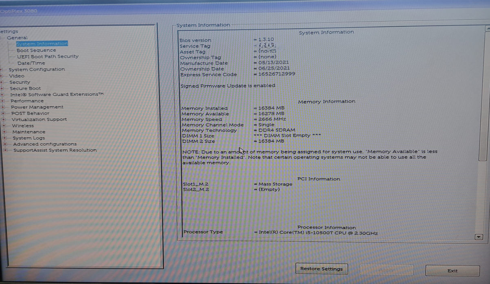Click the Memory Channel Mode value Single
Viewport: 490px width, 284px height.
(x=267, y=125)
